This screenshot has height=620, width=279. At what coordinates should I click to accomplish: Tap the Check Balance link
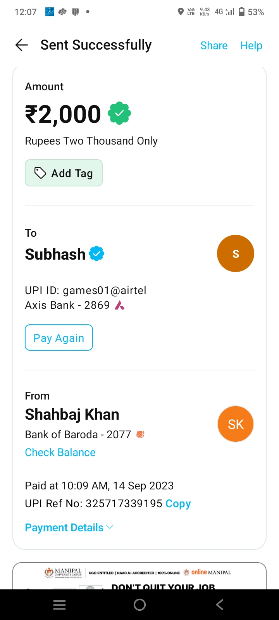[60, 452]
